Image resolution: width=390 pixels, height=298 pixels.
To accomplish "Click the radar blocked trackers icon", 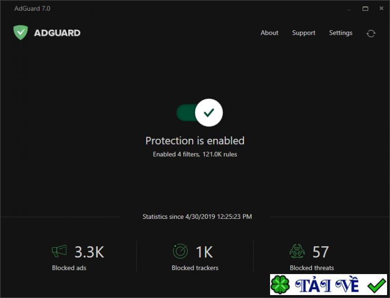I will pyautogui.click(x=180, y=251).
